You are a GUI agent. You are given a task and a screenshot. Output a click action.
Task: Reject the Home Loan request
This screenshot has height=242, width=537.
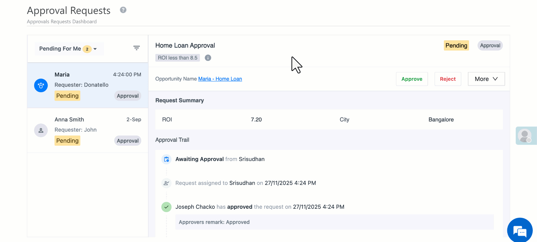coord(447,79)
